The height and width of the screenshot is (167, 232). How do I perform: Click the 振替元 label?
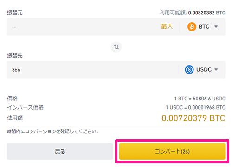15,12
